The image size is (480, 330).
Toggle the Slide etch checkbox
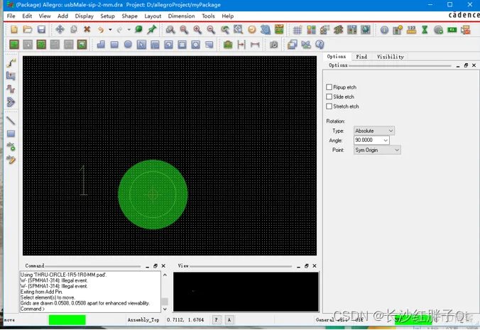pos(329,97)
